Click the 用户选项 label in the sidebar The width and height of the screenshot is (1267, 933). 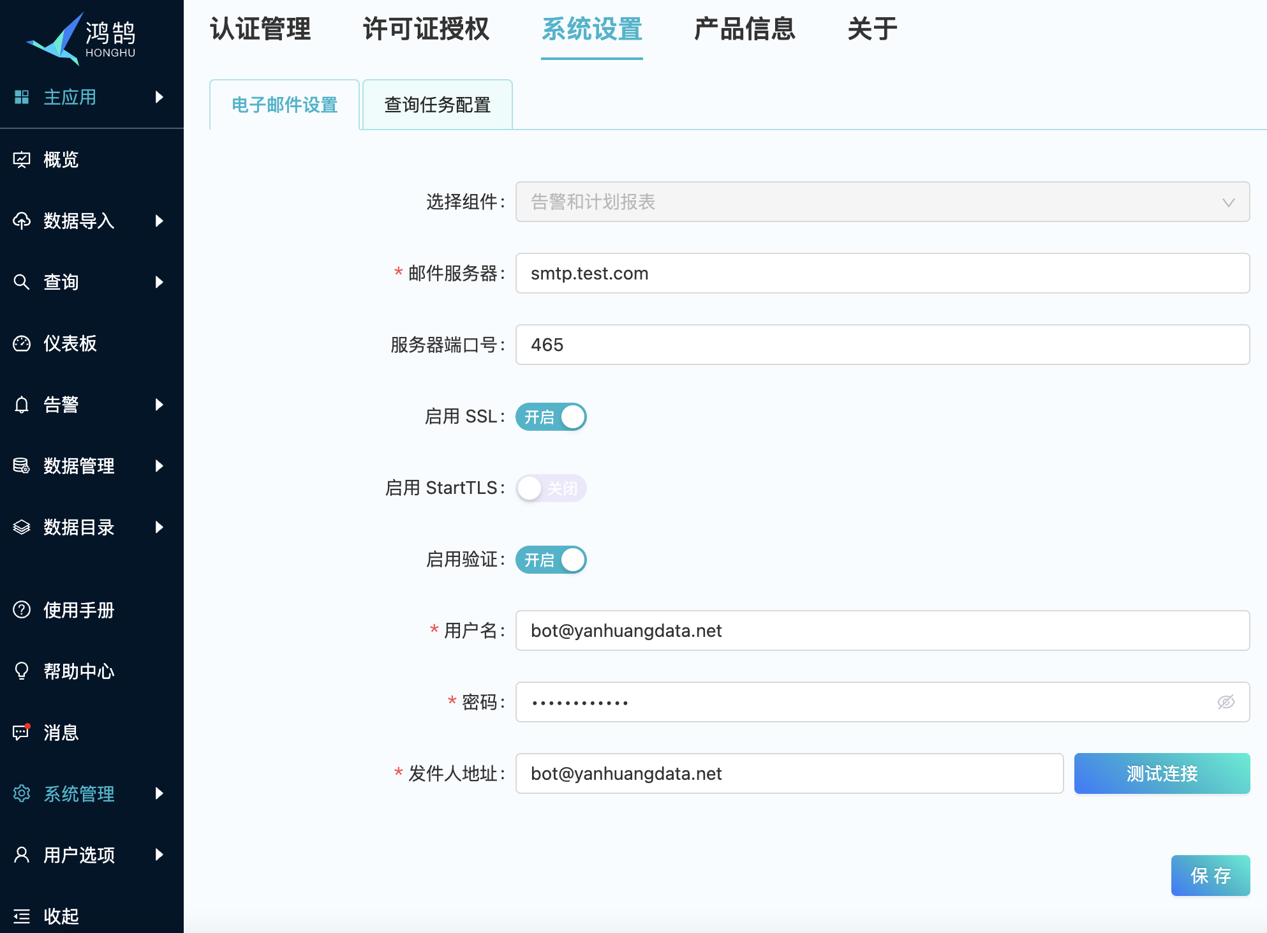point(79,855)
